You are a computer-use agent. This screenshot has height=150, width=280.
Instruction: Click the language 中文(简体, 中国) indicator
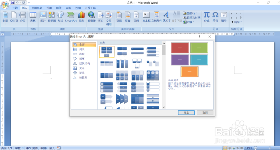tap(36, 148)
